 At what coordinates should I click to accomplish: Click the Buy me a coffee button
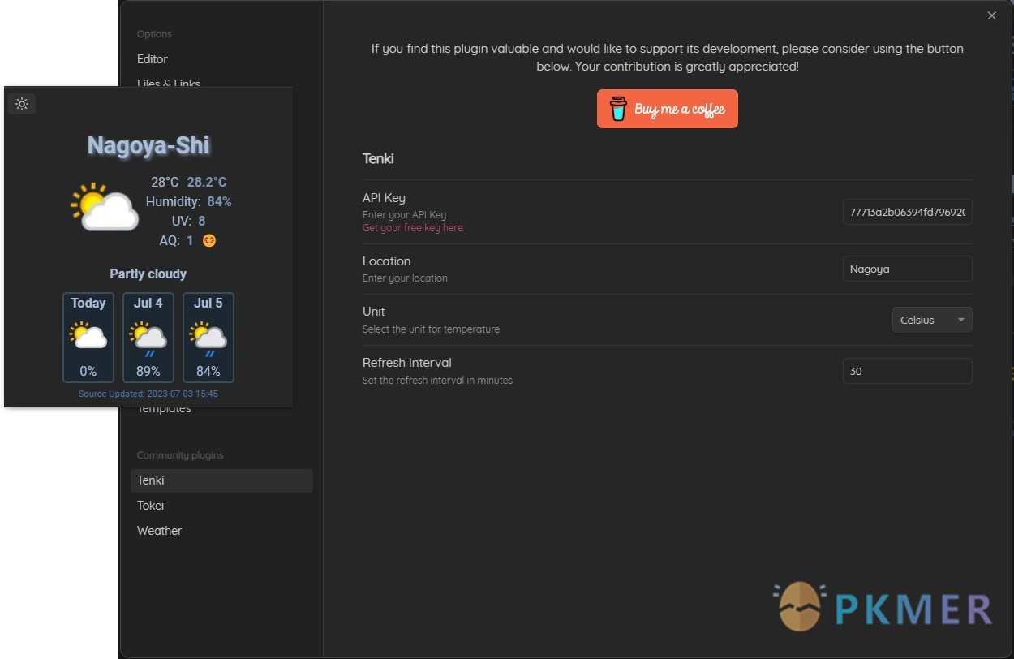pyautogui.click(x=668, y=109)
